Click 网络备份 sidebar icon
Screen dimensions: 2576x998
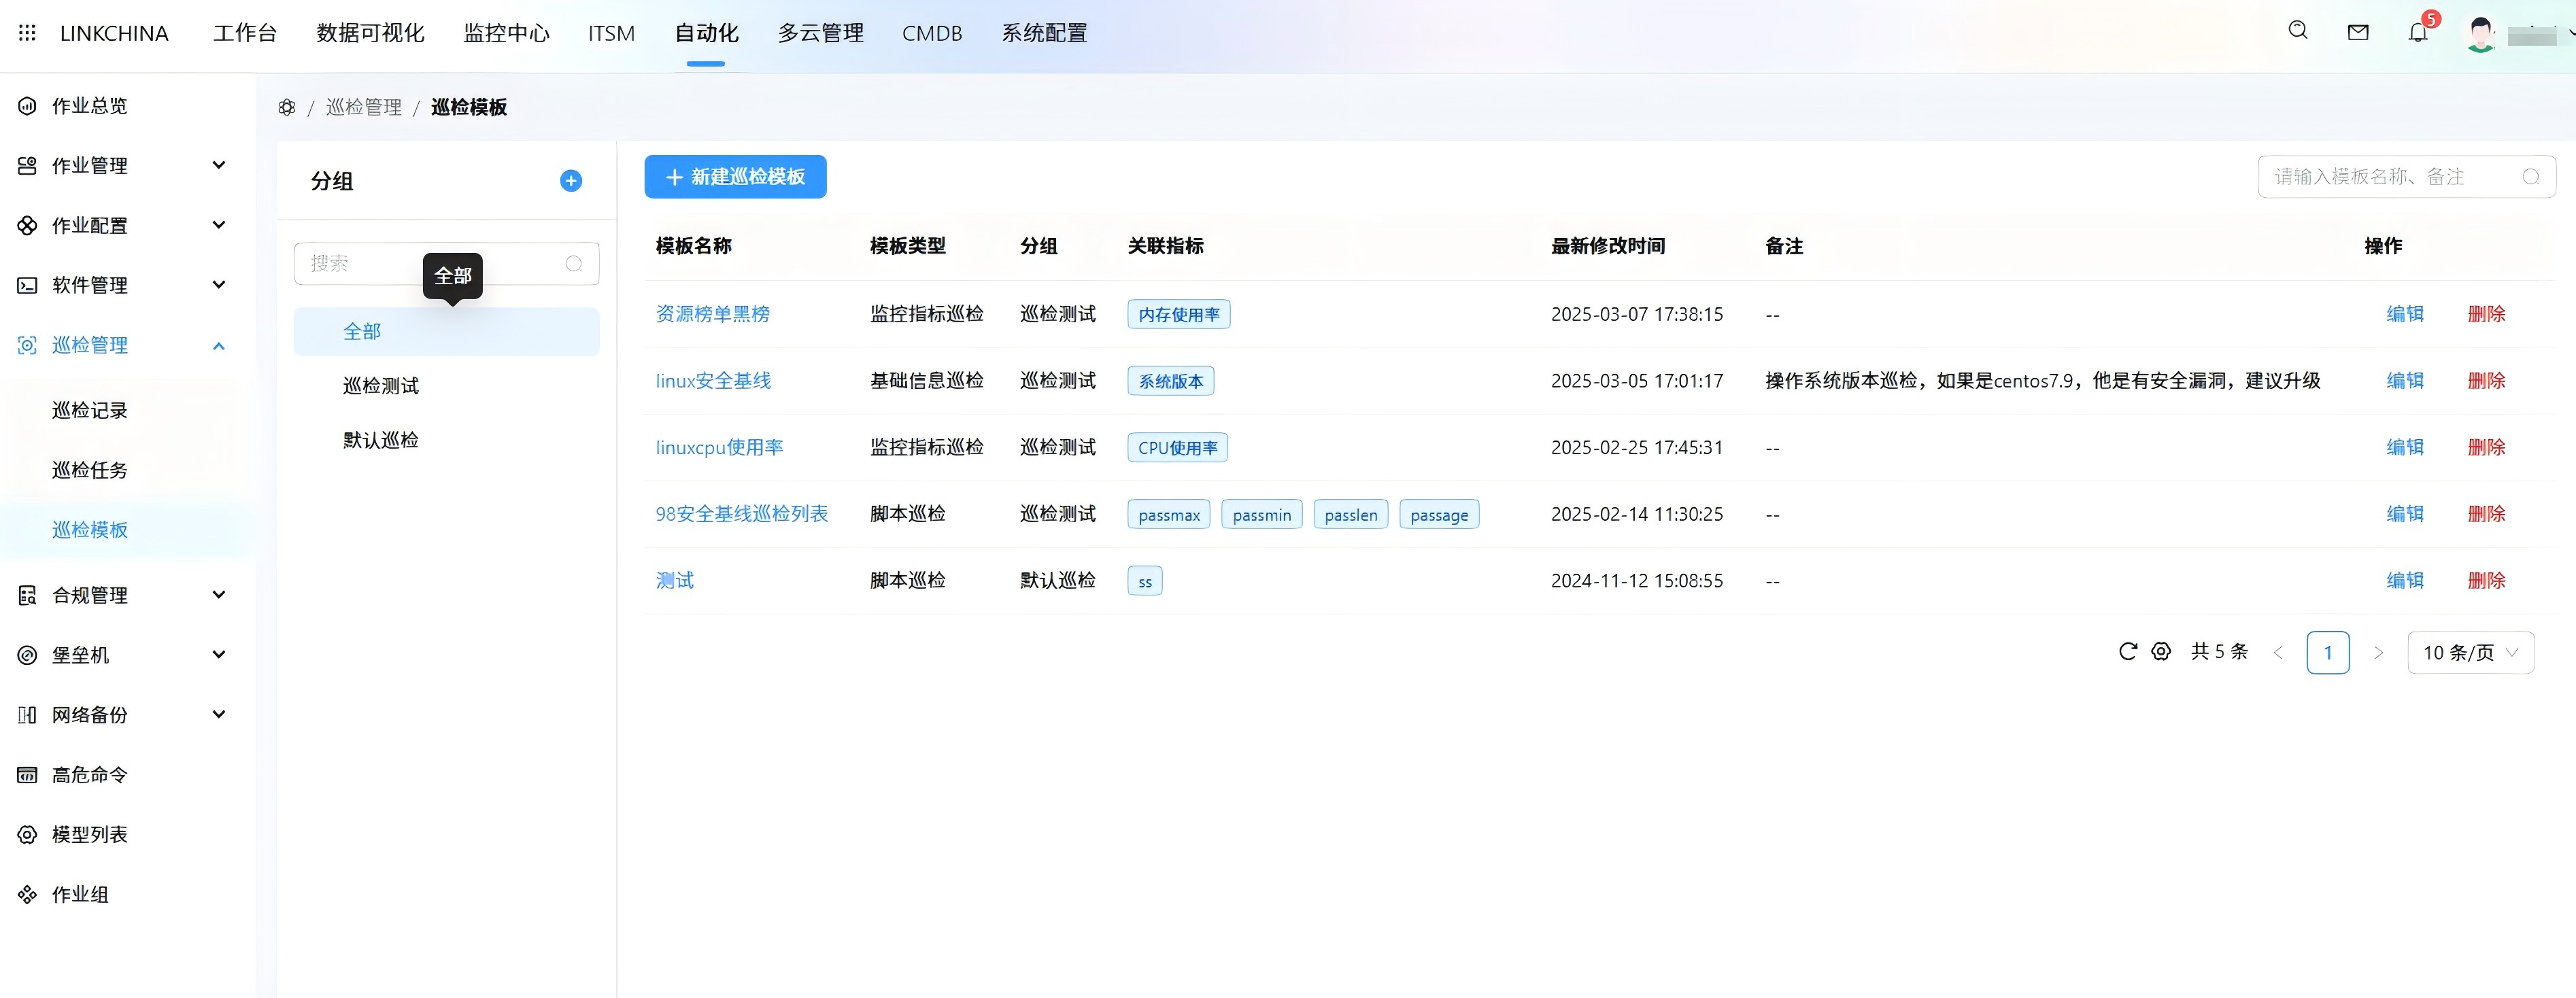pos(27,715)
